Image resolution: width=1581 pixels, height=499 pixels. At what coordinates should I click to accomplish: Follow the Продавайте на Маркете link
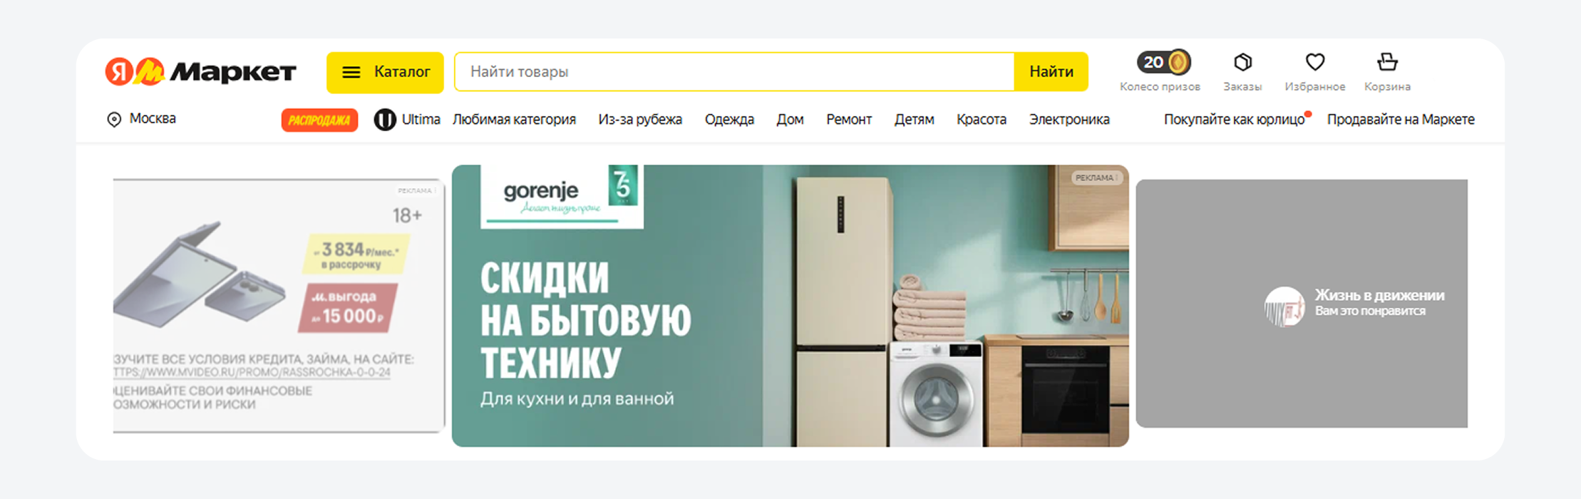[x=1401, y=120]
